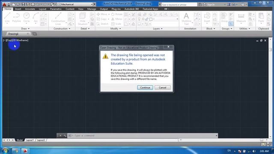The height and width of the screenshot is (154, 274).
Task: Open the Home ribbon tab
Action: pos(8,9)
